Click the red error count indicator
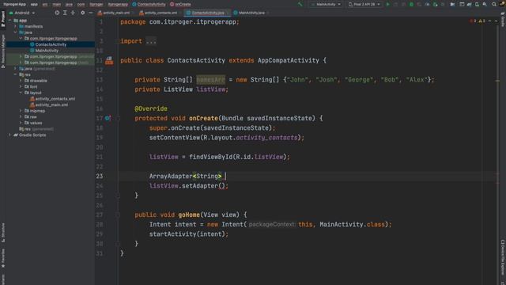 [x=473, y=21]
